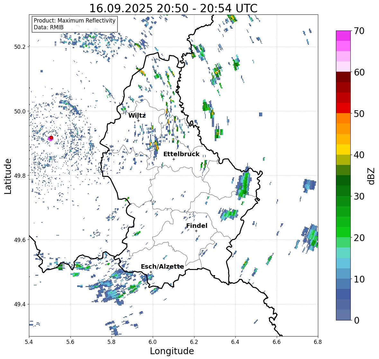Click the colorbar tick label 40
Image resolution: width=379 pixels, height=359 pixels.
(x=359, y=155)
